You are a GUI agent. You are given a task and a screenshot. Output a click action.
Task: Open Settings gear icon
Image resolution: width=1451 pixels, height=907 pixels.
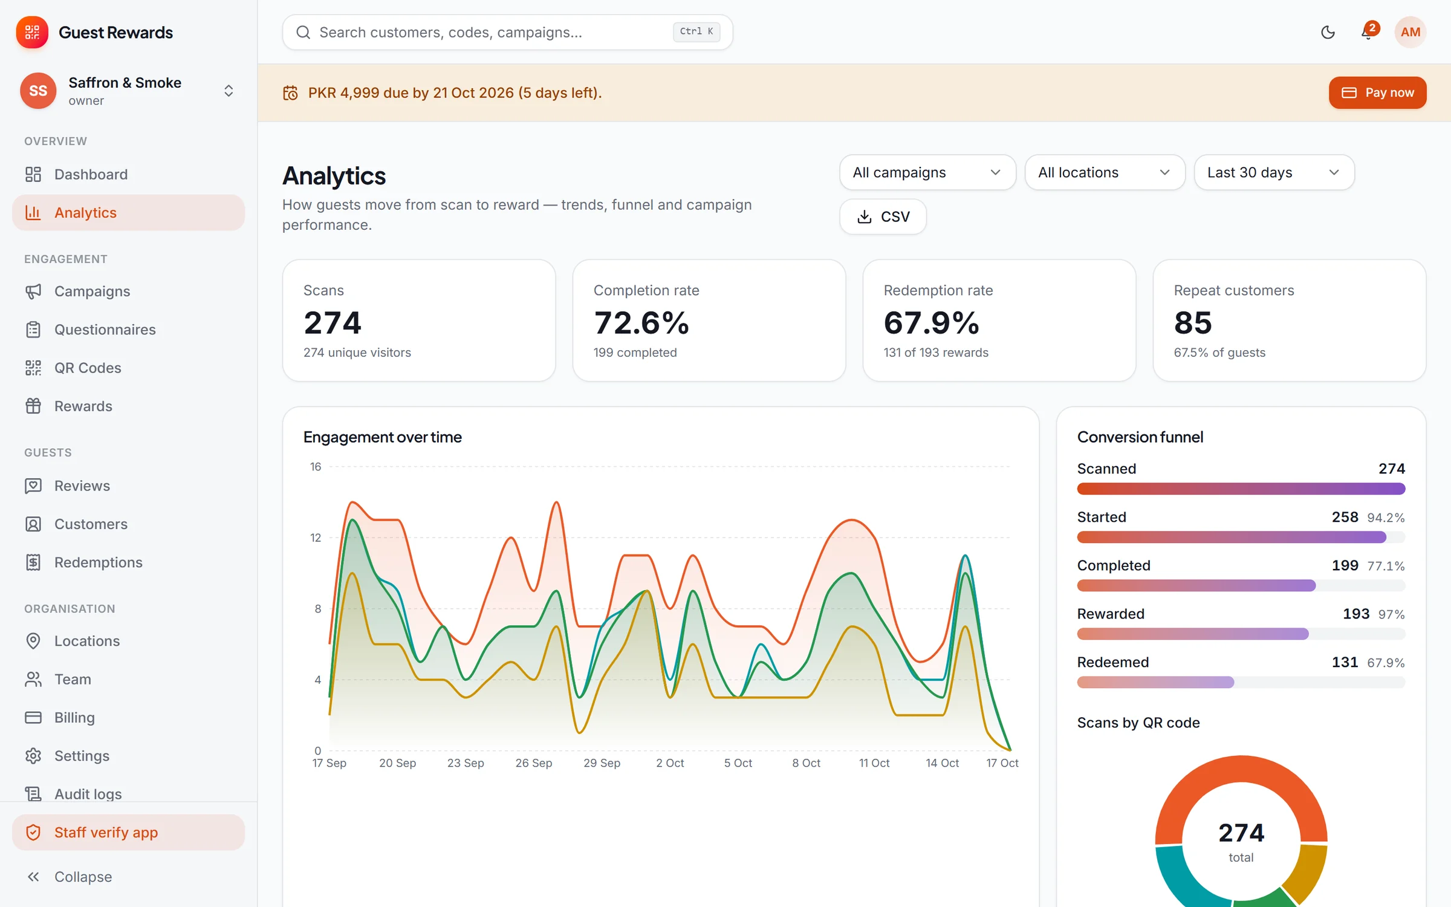point(33,755)
